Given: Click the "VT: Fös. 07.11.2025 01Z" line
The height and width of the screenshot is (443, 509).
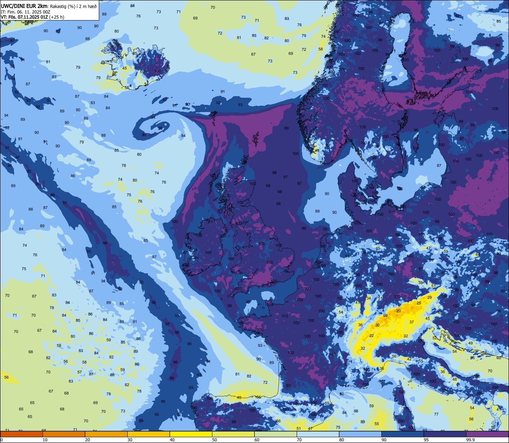Looking at the screenshot, I should tap(25, 17).
